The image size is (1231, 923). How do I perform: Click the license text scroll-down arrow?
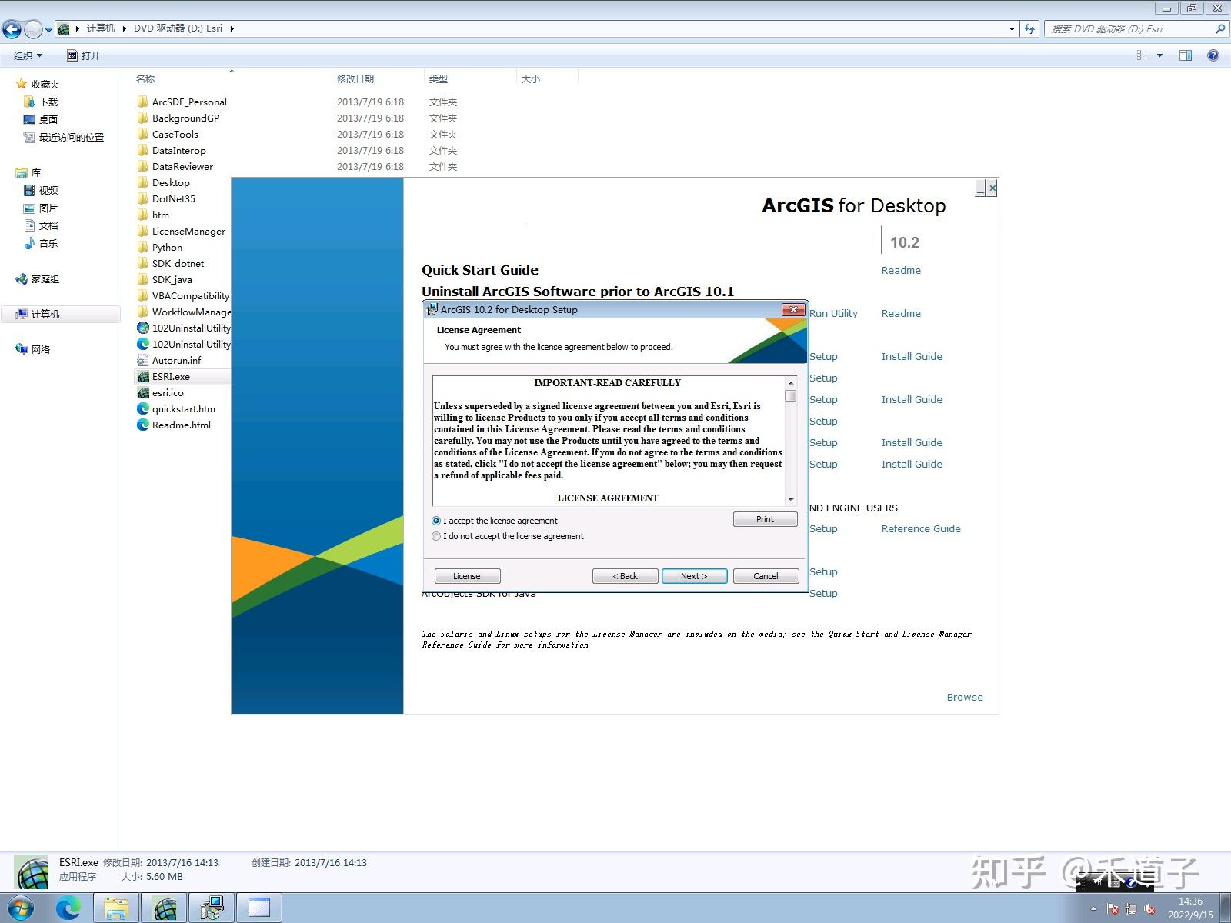pyautogui.click(x=790, y=498)
